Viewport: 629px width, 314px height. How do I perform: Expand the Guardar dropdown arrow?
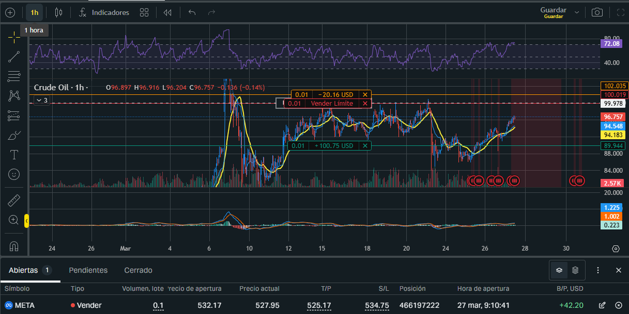577,13
